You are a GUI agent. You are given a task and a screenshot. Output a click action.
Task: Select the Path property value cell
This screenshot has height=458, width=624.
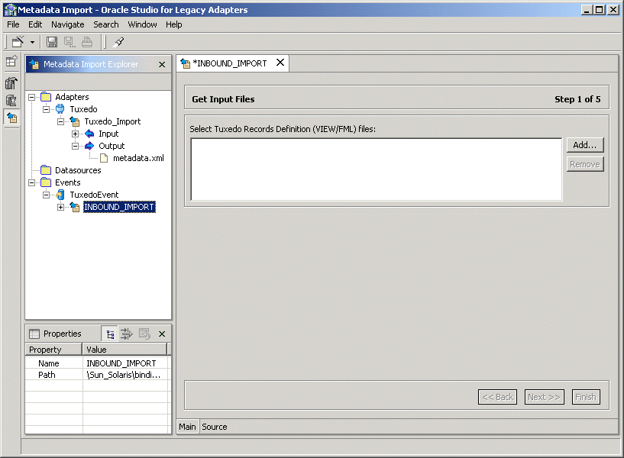(125, 375)
